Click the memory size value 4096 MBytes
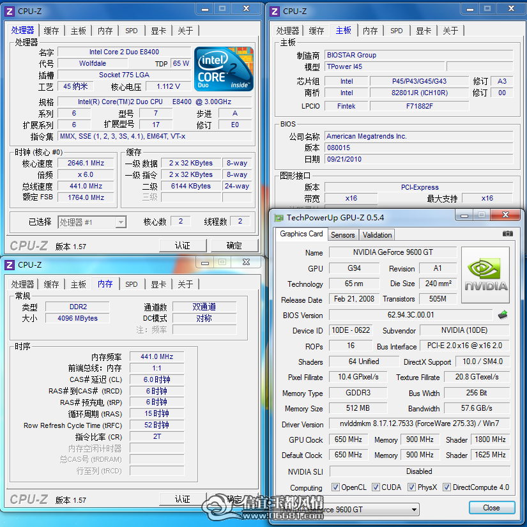This screenshot has width=527, height=527. (x=77, y=318)
